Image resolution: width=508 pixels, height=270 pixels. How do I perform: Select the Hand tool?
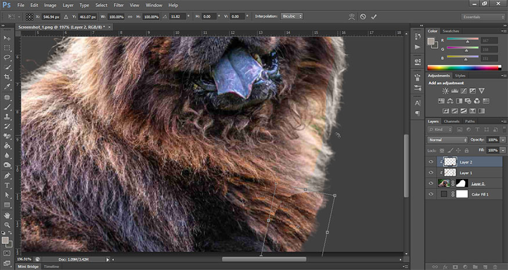coord(7,216)
